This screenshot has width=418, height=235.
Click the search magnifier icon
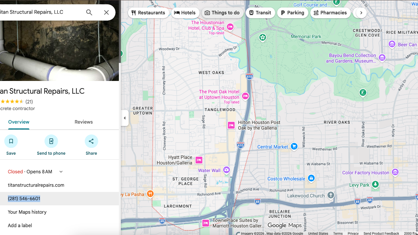point(89,12)
